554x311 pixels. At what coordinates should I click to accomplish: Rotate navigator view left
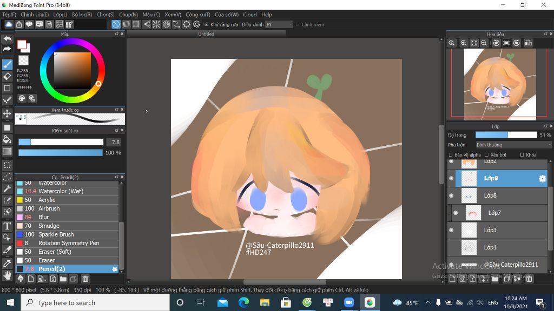pos(496,43)
